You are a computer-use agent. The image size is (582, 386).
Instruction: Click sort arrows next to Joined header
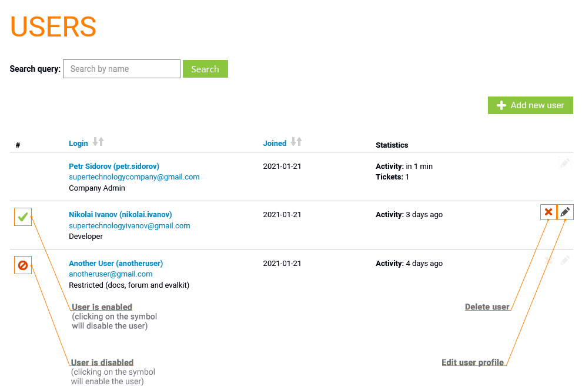click(x=296, y=142)
